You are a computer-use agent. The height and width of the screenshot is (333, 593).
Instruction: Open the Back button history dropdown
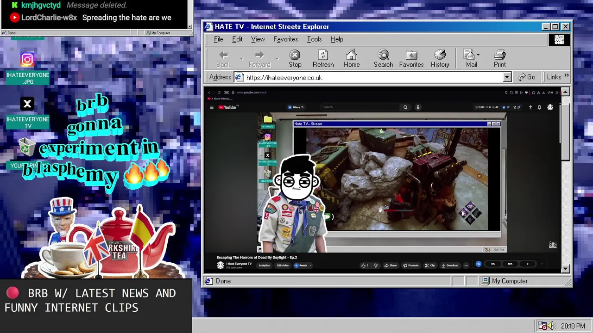(241, 59)
